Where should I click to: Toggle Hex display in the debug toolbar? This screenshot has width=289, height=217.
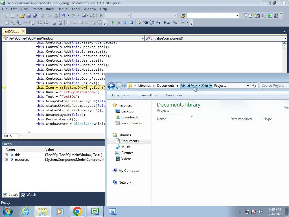point(167,23)
